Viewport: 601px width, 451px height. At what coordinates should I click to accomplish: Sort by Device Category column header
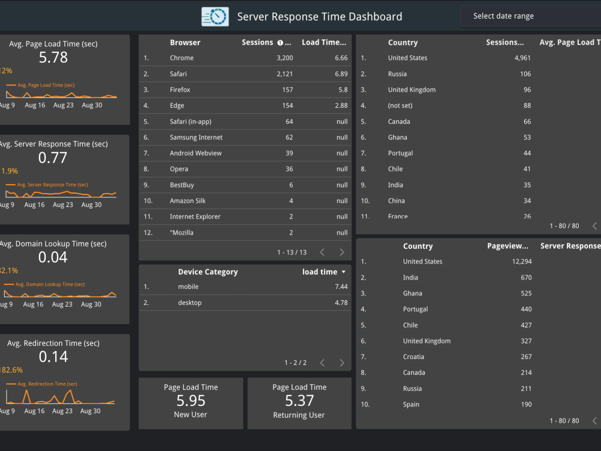(208, 272)
